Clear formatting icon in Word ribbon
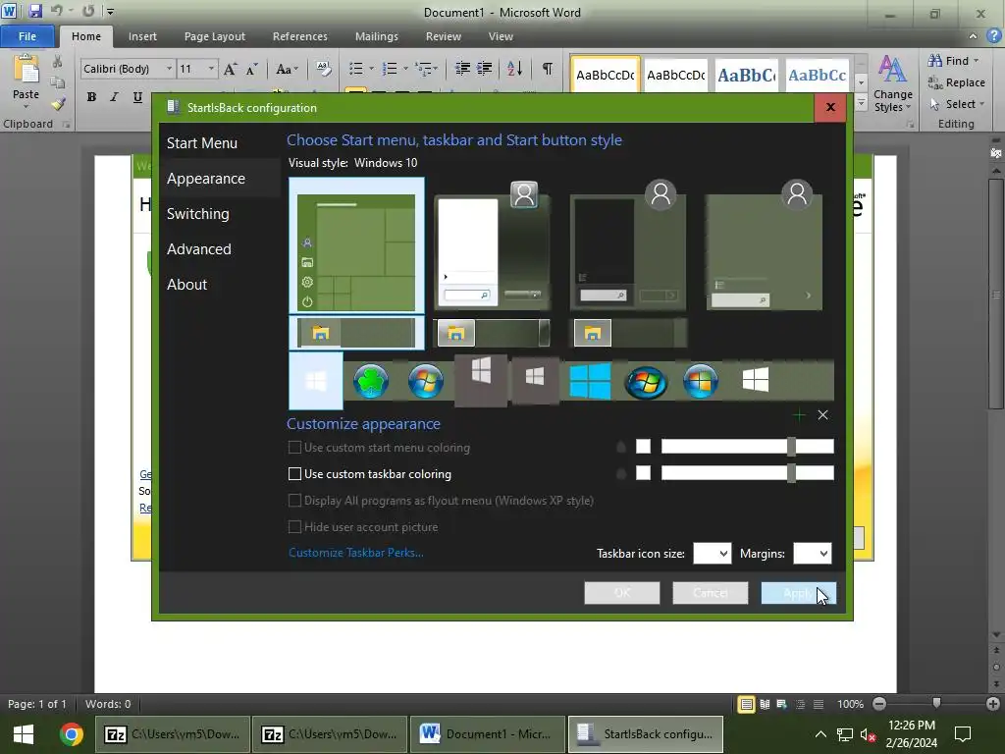 coord(324,69)
